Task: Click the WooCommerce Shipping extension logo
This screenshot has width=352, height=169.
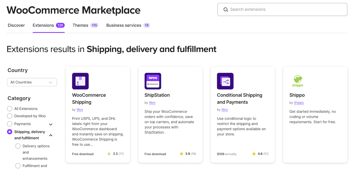Action: [80, 81]
